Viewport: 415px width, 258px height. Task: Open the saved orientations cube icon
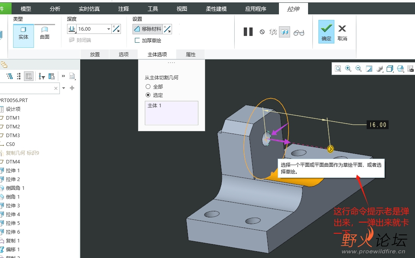point(390,69)
